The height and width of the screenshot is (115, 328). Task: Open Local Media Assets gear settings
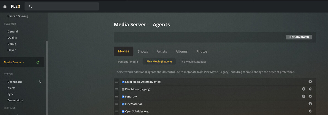coord(310,82)
